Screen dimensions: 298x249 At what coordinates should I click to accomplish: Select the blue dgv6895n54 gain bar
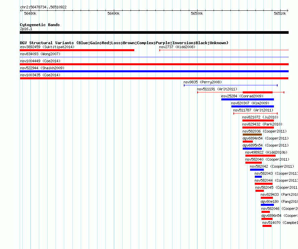pos(252,149)
